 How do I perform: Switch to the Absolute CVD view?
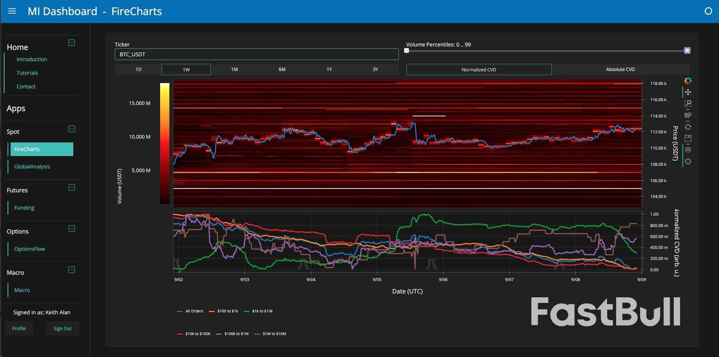(x=620, y=70)
